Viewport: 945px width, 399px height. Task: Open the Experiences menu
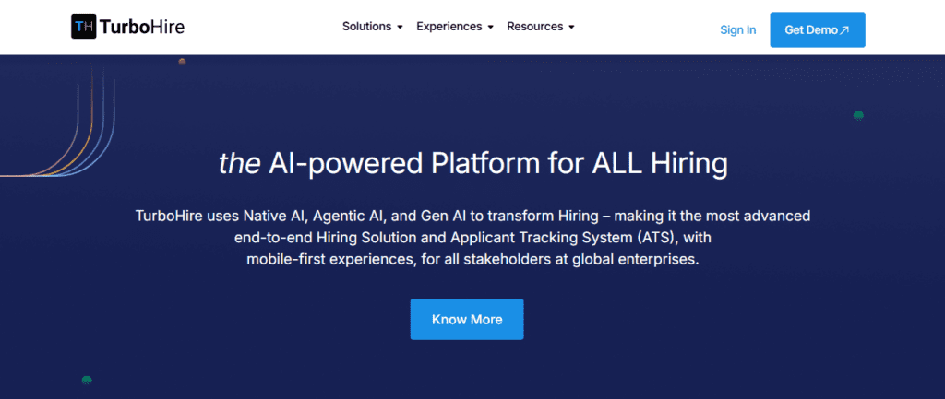(449, 27)
